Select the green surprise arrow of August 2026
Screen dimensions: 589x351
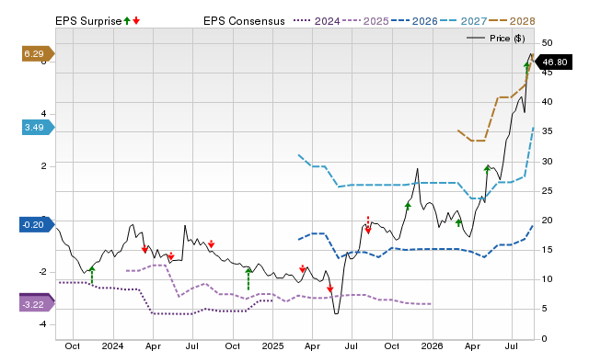tap(526, 67)
